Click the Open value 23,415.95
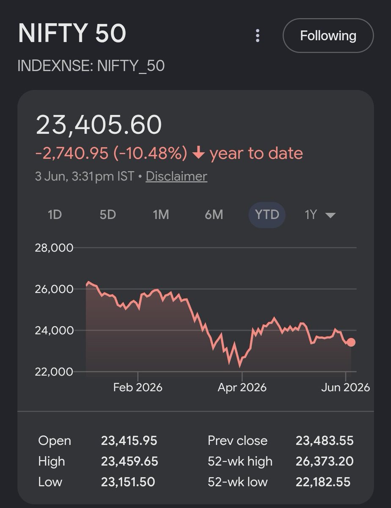This screenshot has height=508, width=391. 129,441
